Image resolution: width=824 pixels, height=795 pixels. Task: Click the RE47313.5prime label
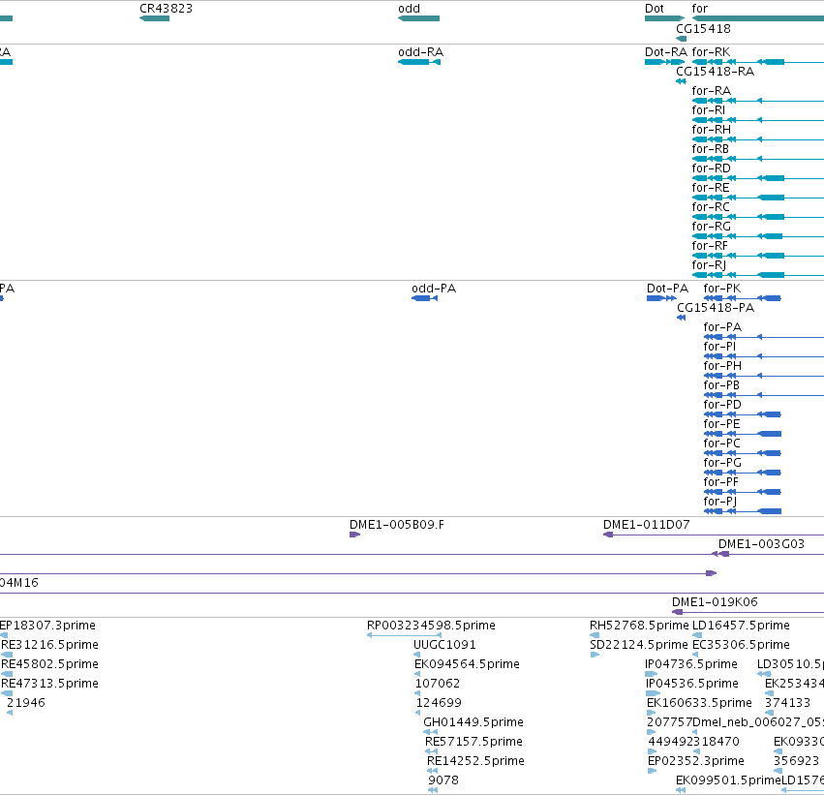click(50, 684)
